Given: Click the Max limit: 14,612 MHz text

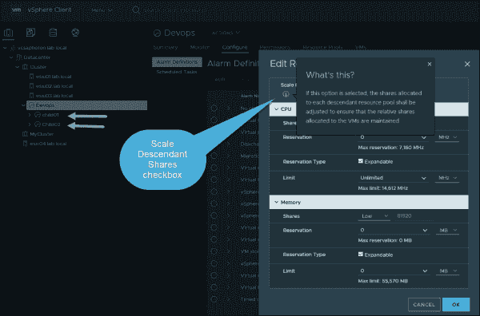Looking at the screenshot, I should tap(382, 188).
